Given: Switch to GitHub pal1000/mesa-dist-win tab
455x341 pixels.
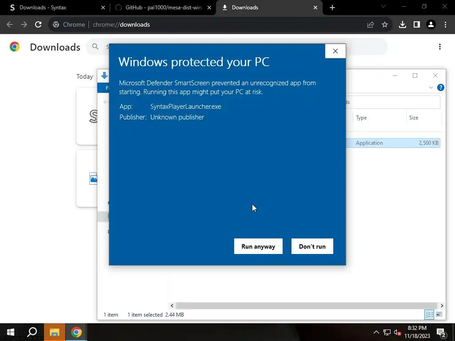Looking at the screenshot, I should (164, 8).
